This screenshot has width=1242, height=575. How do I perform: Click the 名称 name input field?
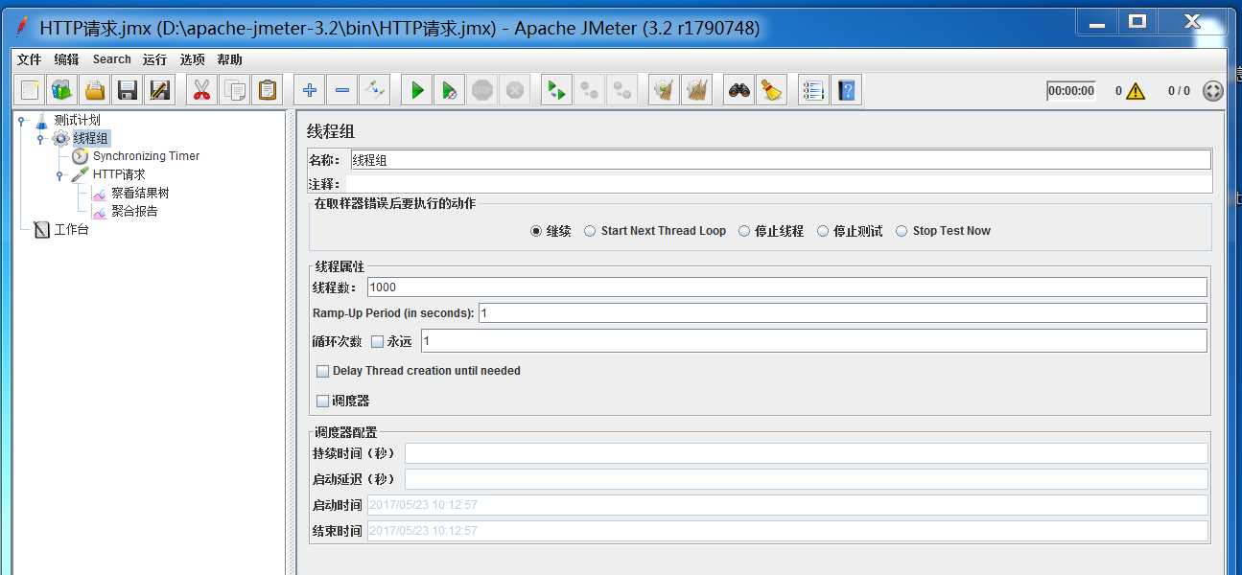(x=780, y=160)
